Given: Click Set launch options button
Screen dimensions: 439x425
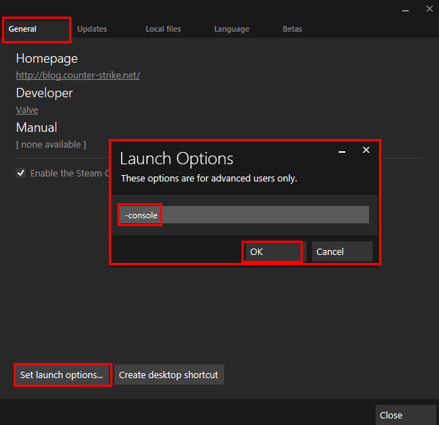Looking at the screenshot, I should tap(62, 375).
